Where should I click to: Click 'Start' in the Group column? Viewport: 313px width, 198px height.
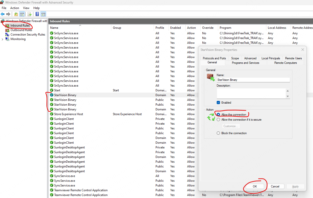coord(116,90)
